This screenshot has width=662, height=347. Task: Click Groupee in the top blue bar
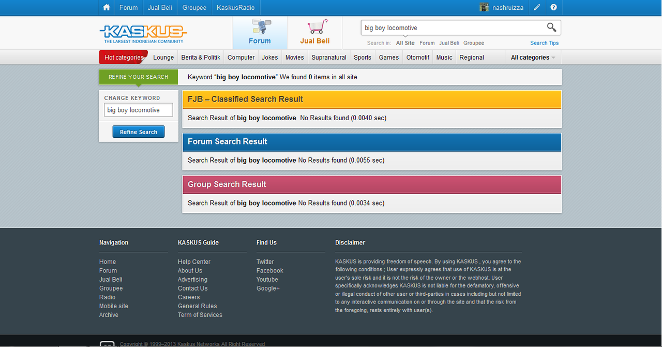[x=194, y=7]
